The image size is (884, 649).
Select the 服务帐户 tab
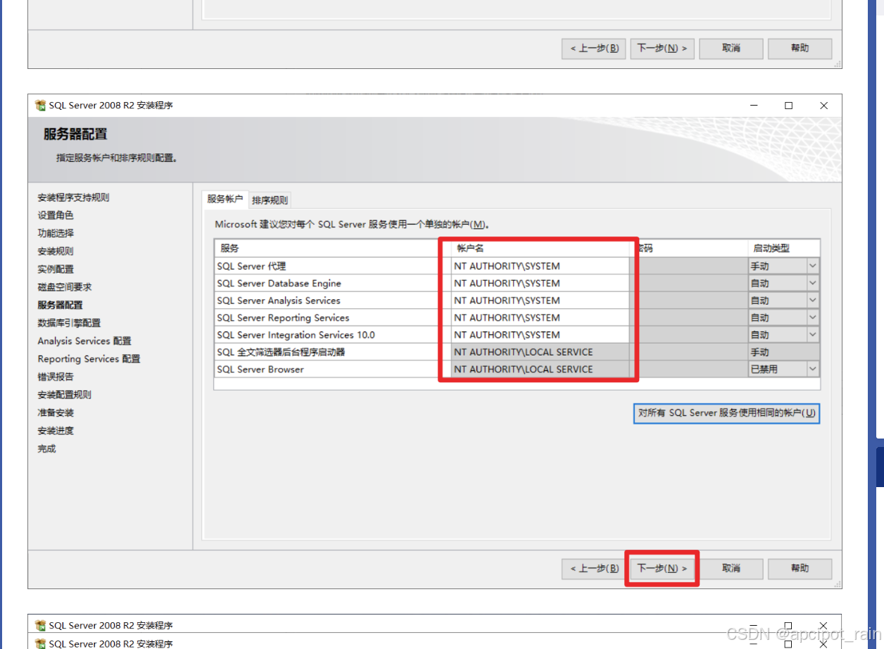(225, 199)
